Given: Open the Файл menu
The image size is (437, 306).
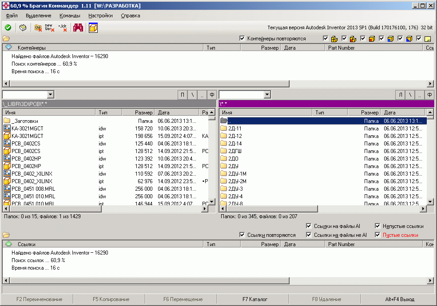Looking at the screenshot, I should [12, 16].
